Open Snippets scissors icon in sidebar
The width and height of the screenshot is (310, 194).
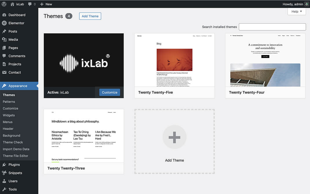(x=4, y=173)
